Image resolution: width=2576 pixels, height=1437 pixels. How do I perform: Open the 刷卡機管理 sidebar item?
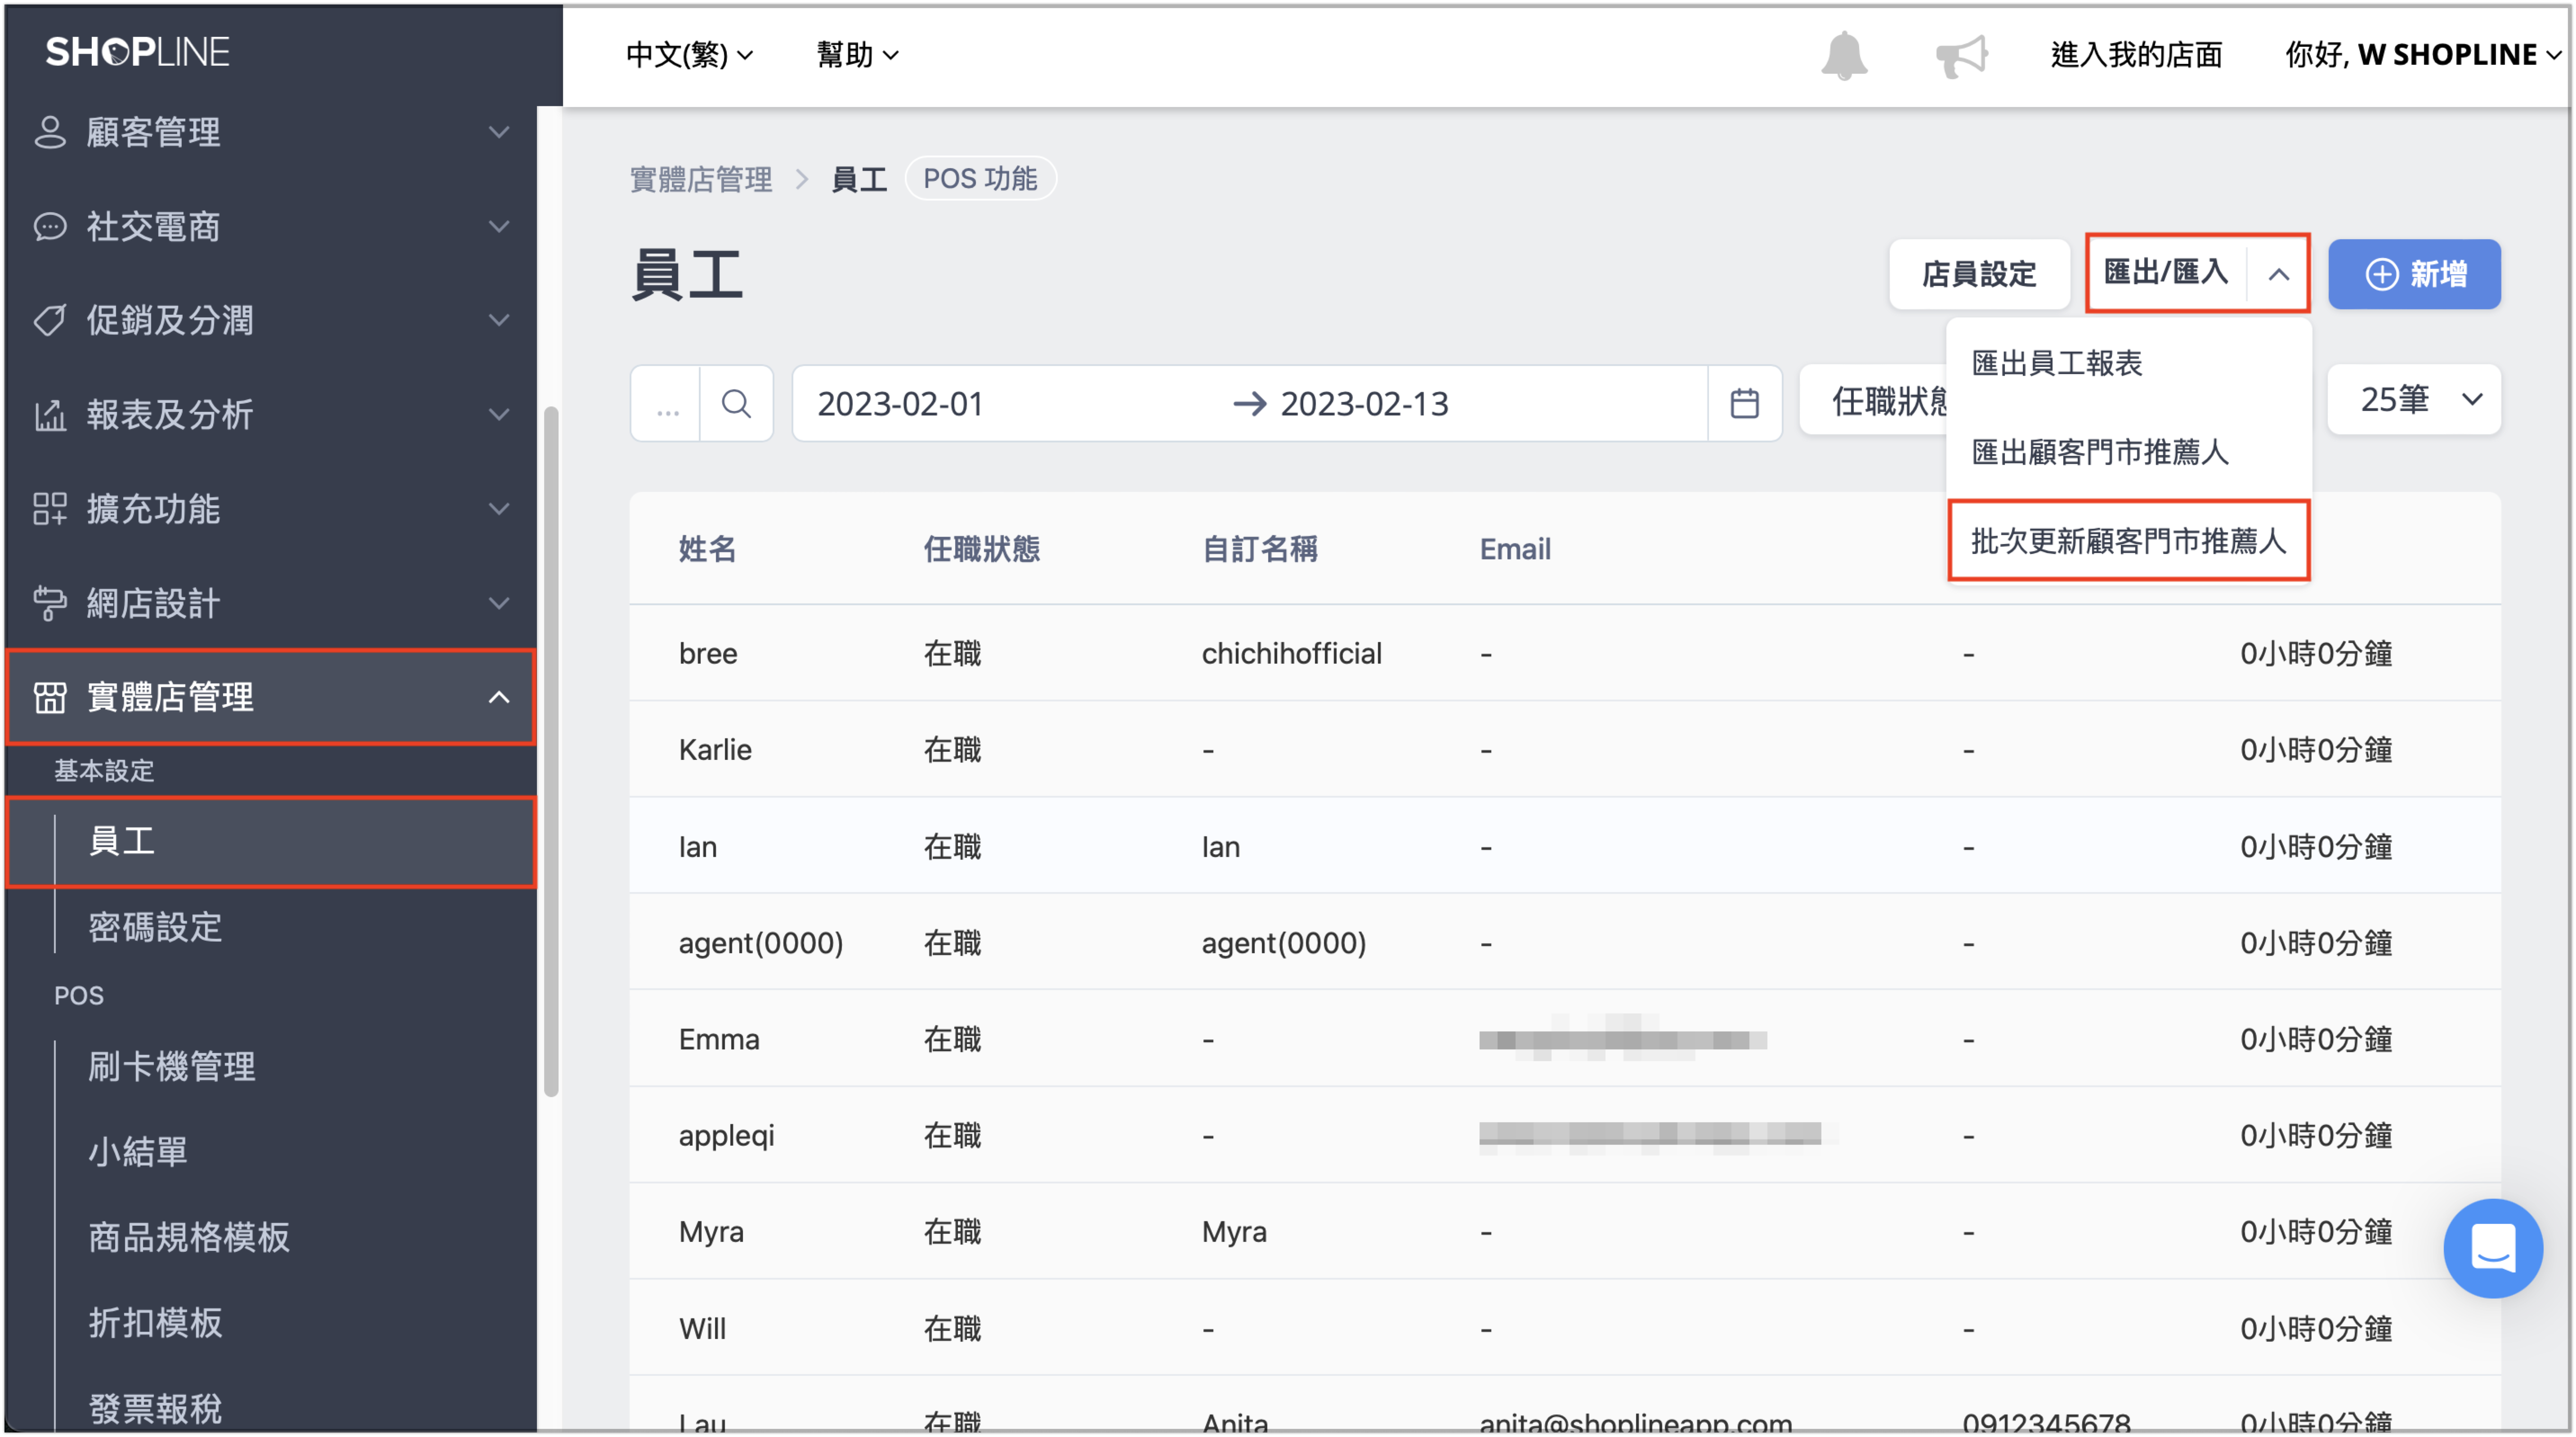(x=171, y=1067)
